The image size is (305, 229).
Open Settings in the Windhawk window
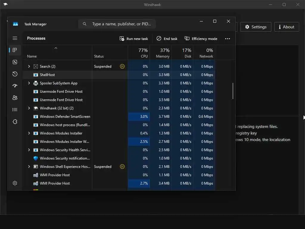[x=256, y=27]
